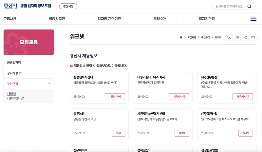Click the share icon
Screen dimensions: 262x152
click(x=245, y=37)
